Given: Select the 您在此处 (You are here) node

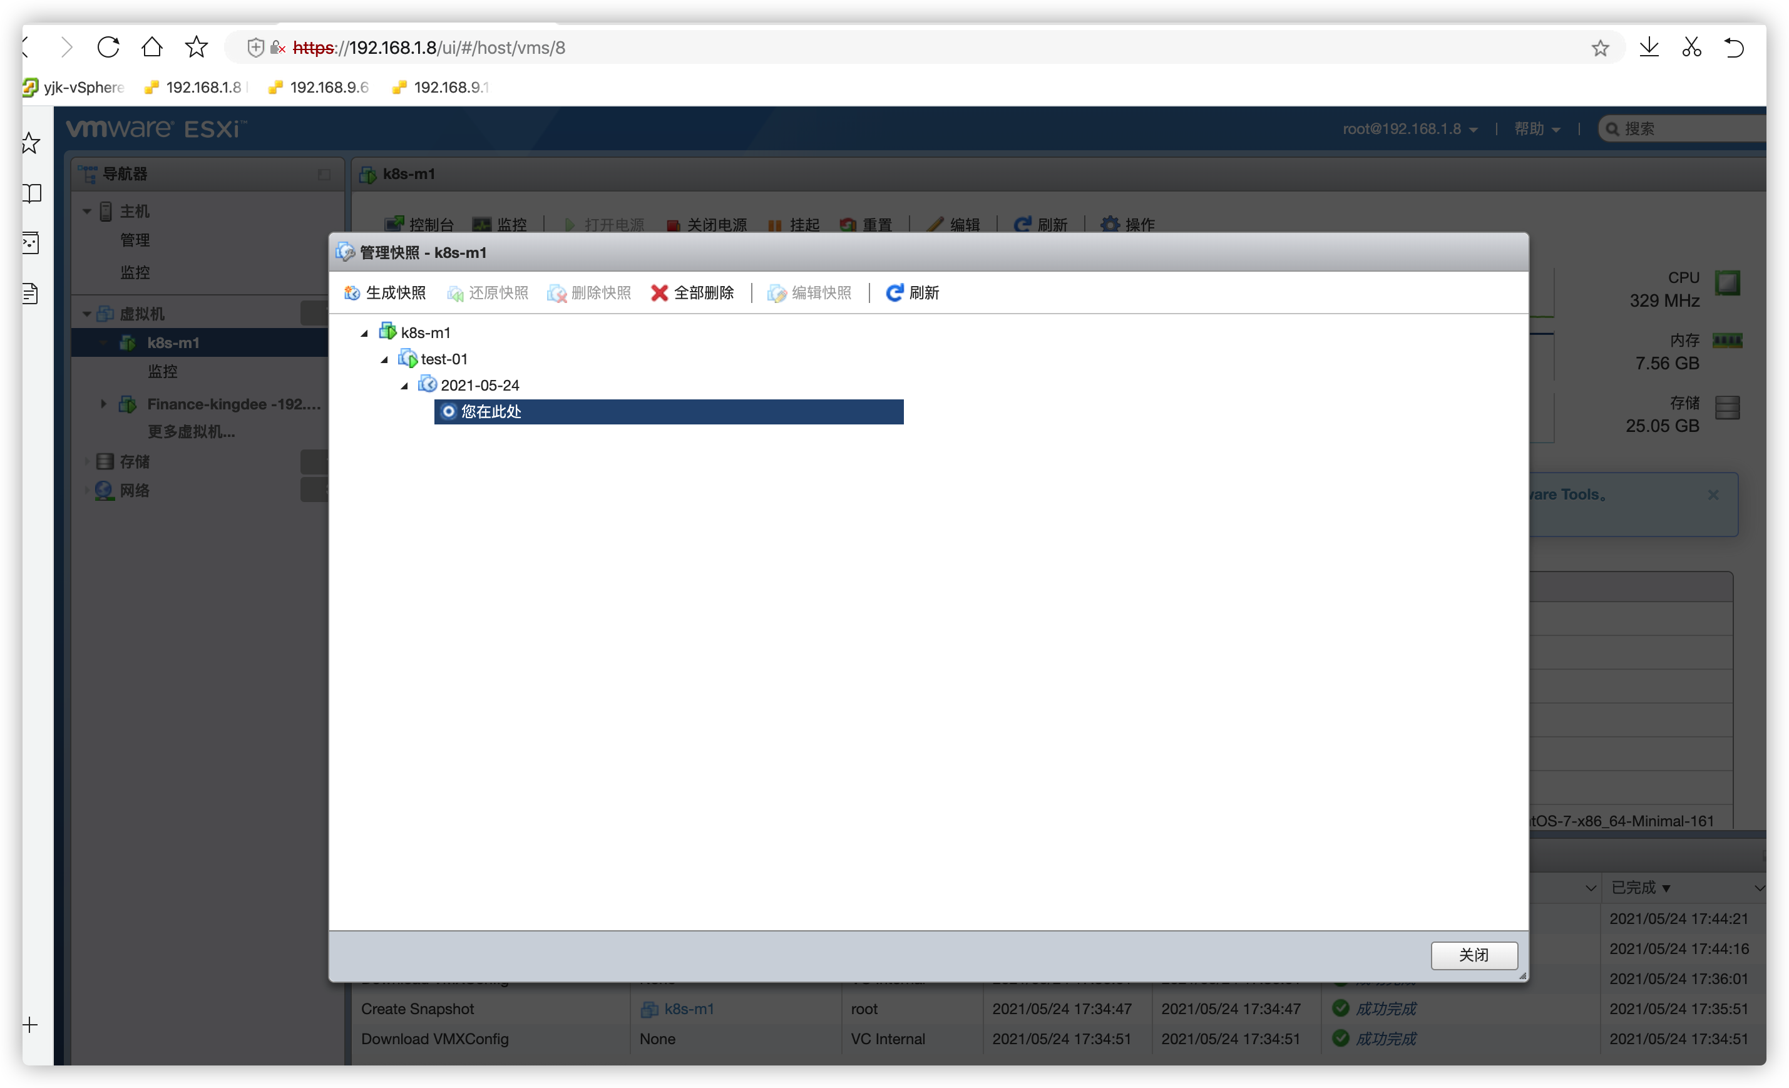Looking at the screenshot, I should click(x=491, y=412).
